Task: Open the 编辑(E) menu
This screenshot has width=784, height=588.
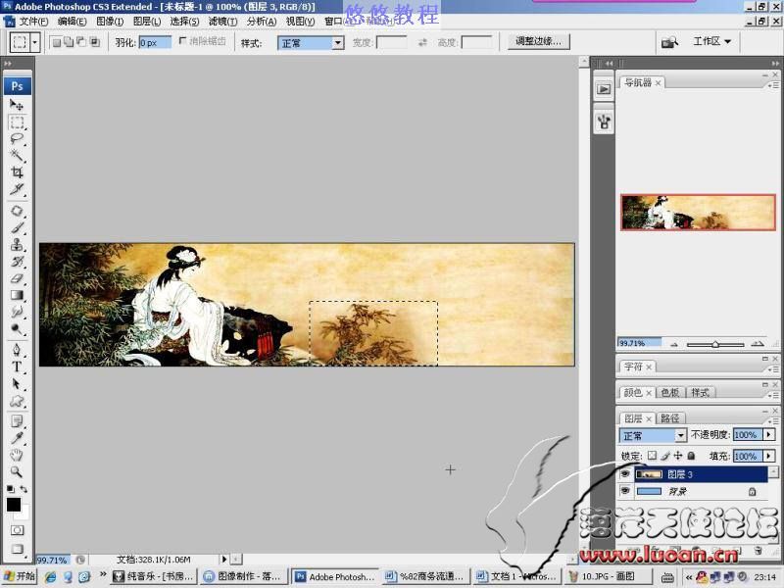Action: click(72, 22)
